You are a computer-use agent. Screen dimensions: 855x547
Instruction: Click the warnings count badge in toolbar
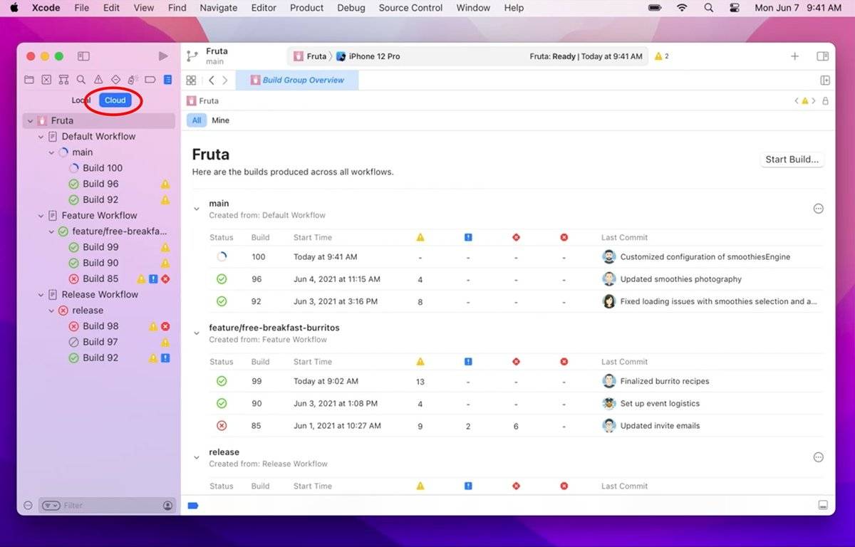point(661,56)
